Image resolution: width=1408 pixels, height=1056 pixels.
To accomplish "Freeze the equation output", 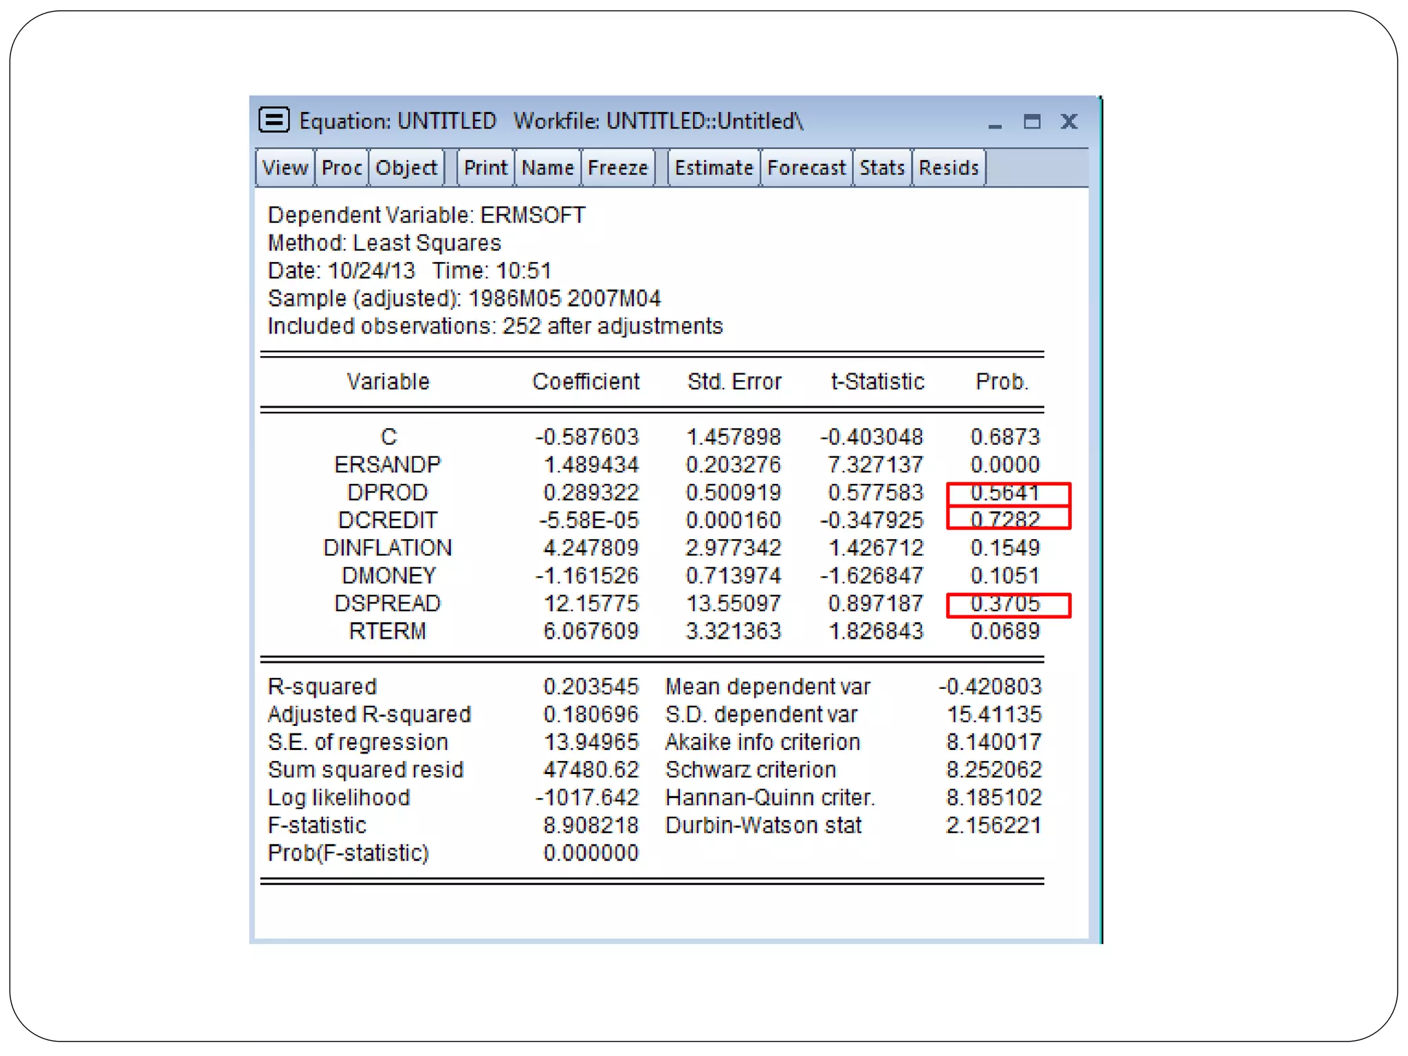I will (x=618, y=168).
